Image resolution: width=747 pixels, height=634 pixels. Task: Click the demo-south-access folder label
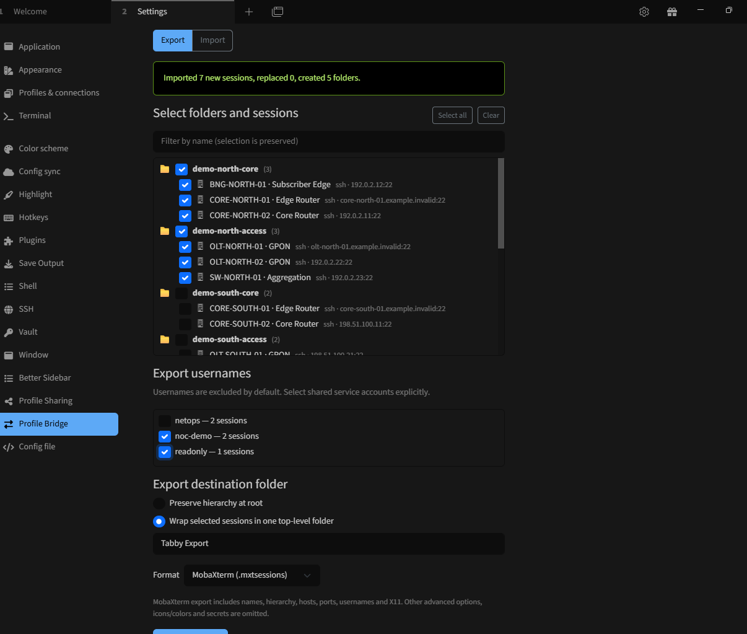[229, 340]
